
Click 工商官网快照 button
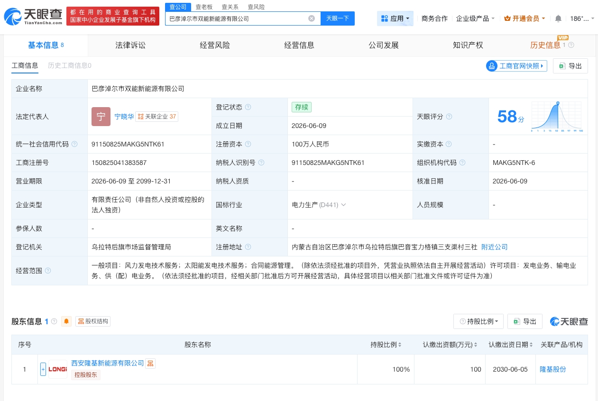(x=516, y=66)
